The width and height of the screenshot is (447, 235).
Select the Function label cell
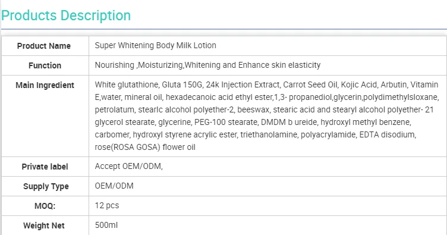point(45,65)
